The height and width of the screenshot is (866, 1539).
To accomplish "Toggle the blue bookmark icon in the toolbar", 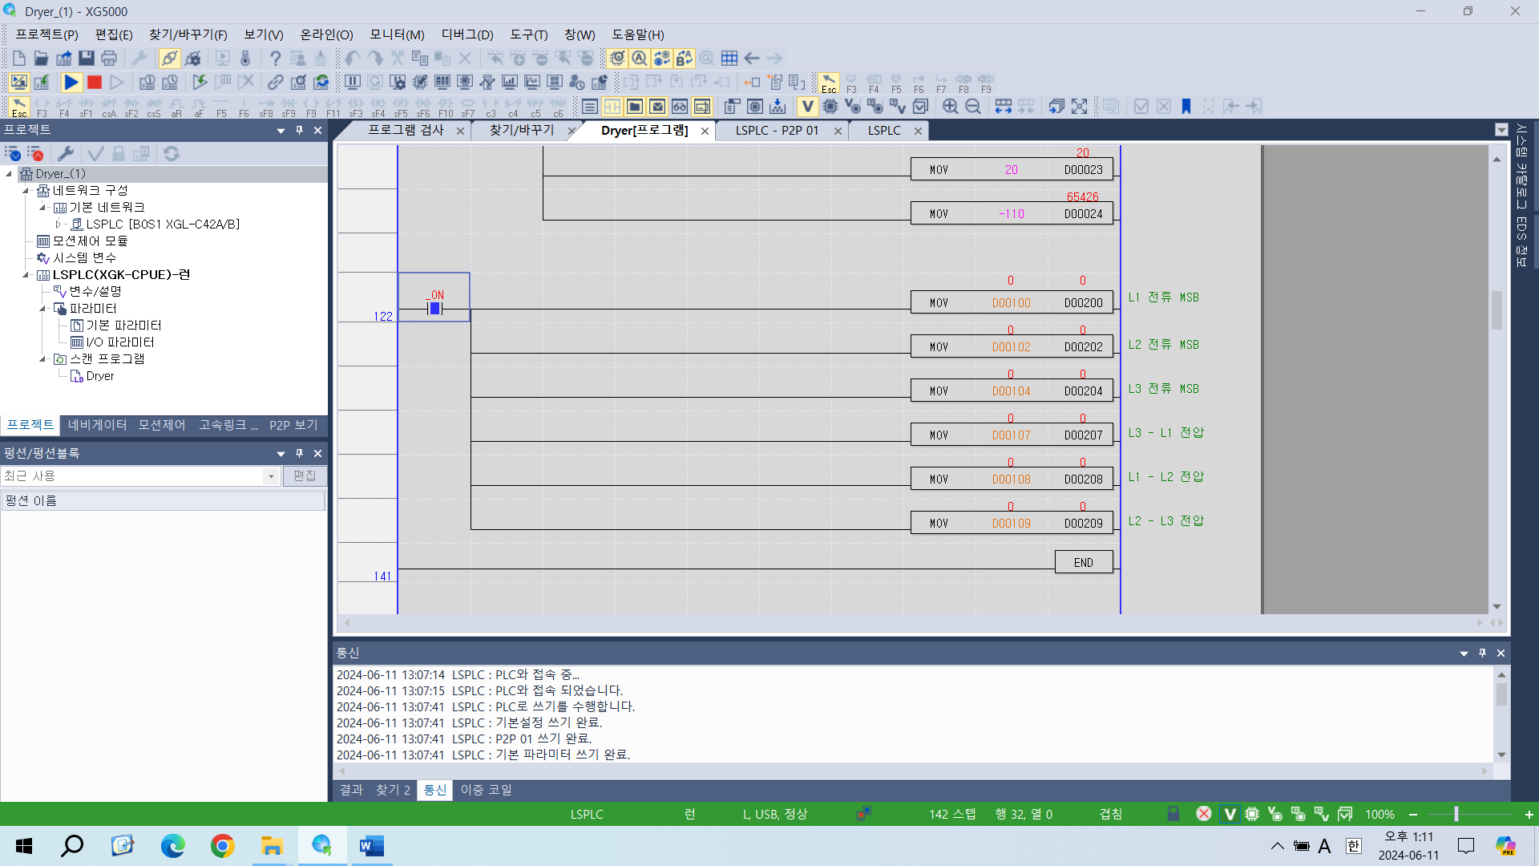I will point(1186,106).
